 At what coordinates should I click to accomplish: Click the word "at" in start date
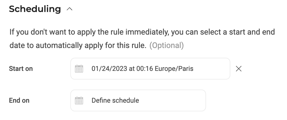pyautogui.click(x=132, y=69)
